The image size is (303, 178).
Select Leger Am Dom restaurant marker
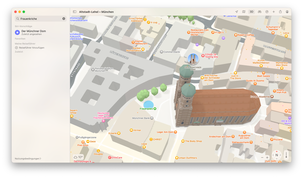point(175,132)
